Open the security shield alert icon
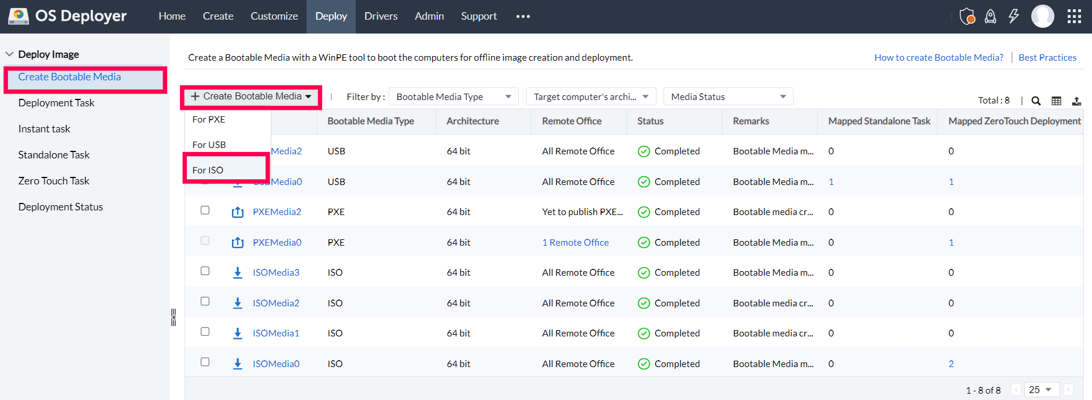Image resolution: width=1092 pixels, height=400 pixels. pyautogui.click(x=967, y=16)
